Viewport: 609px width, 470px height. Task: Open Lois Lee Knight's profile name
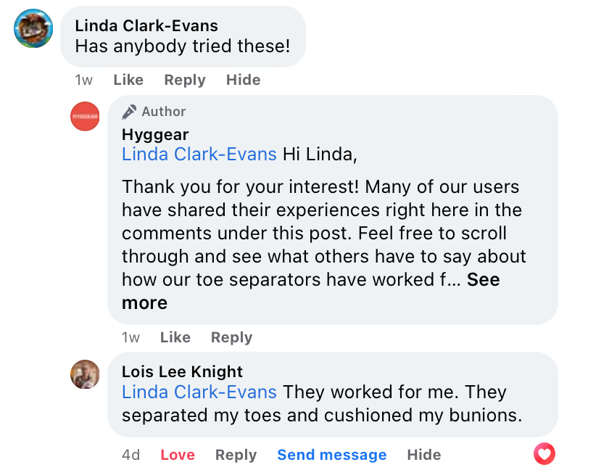click(x=182, y=371)
